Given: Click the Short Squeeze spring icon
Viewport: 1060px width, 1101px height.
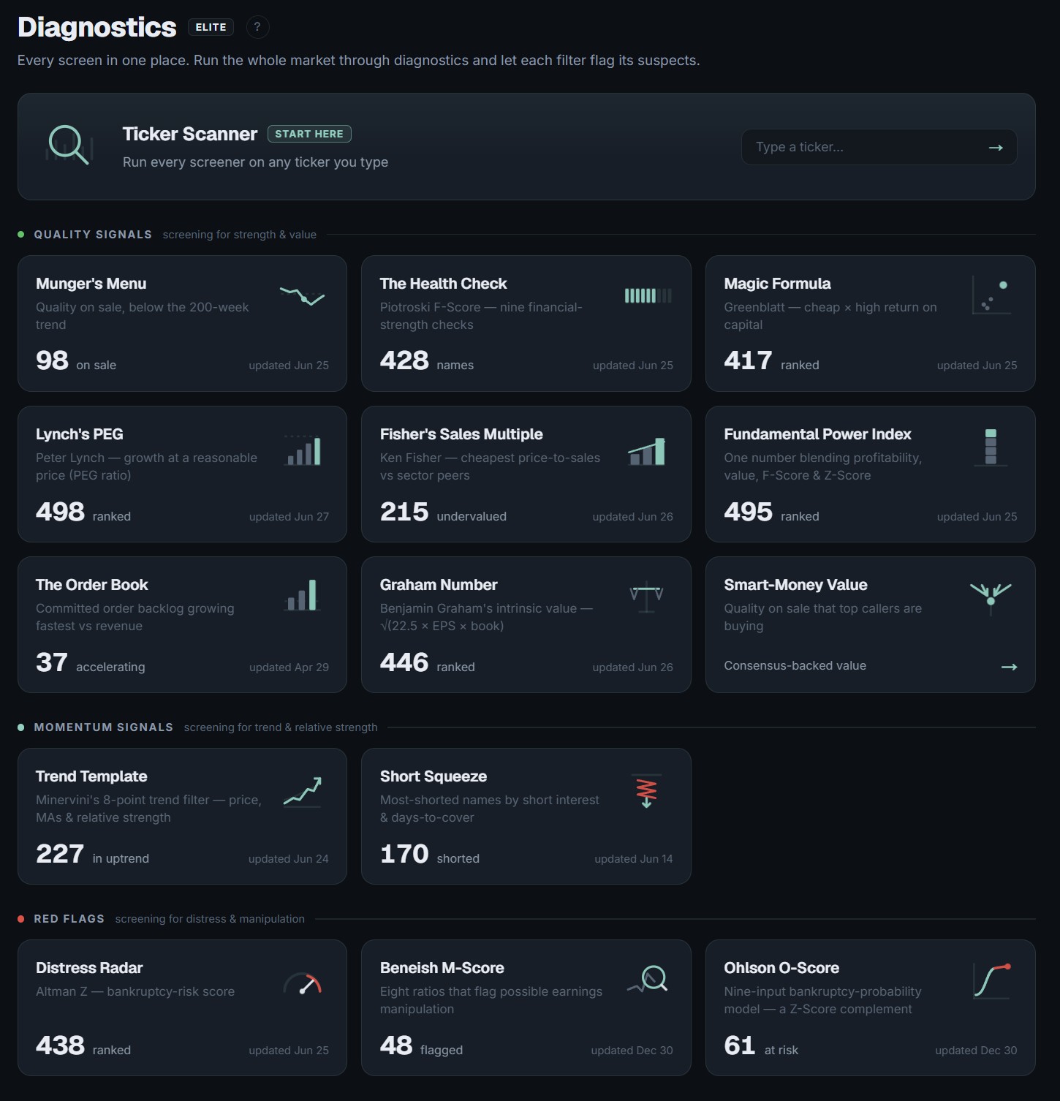Looking at the screenshot, I should tap(646, 791).
